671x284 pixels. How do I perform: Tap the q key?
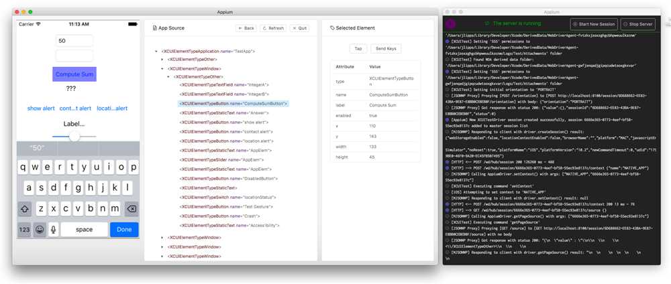pyautogui.click(x=23, y=167)
